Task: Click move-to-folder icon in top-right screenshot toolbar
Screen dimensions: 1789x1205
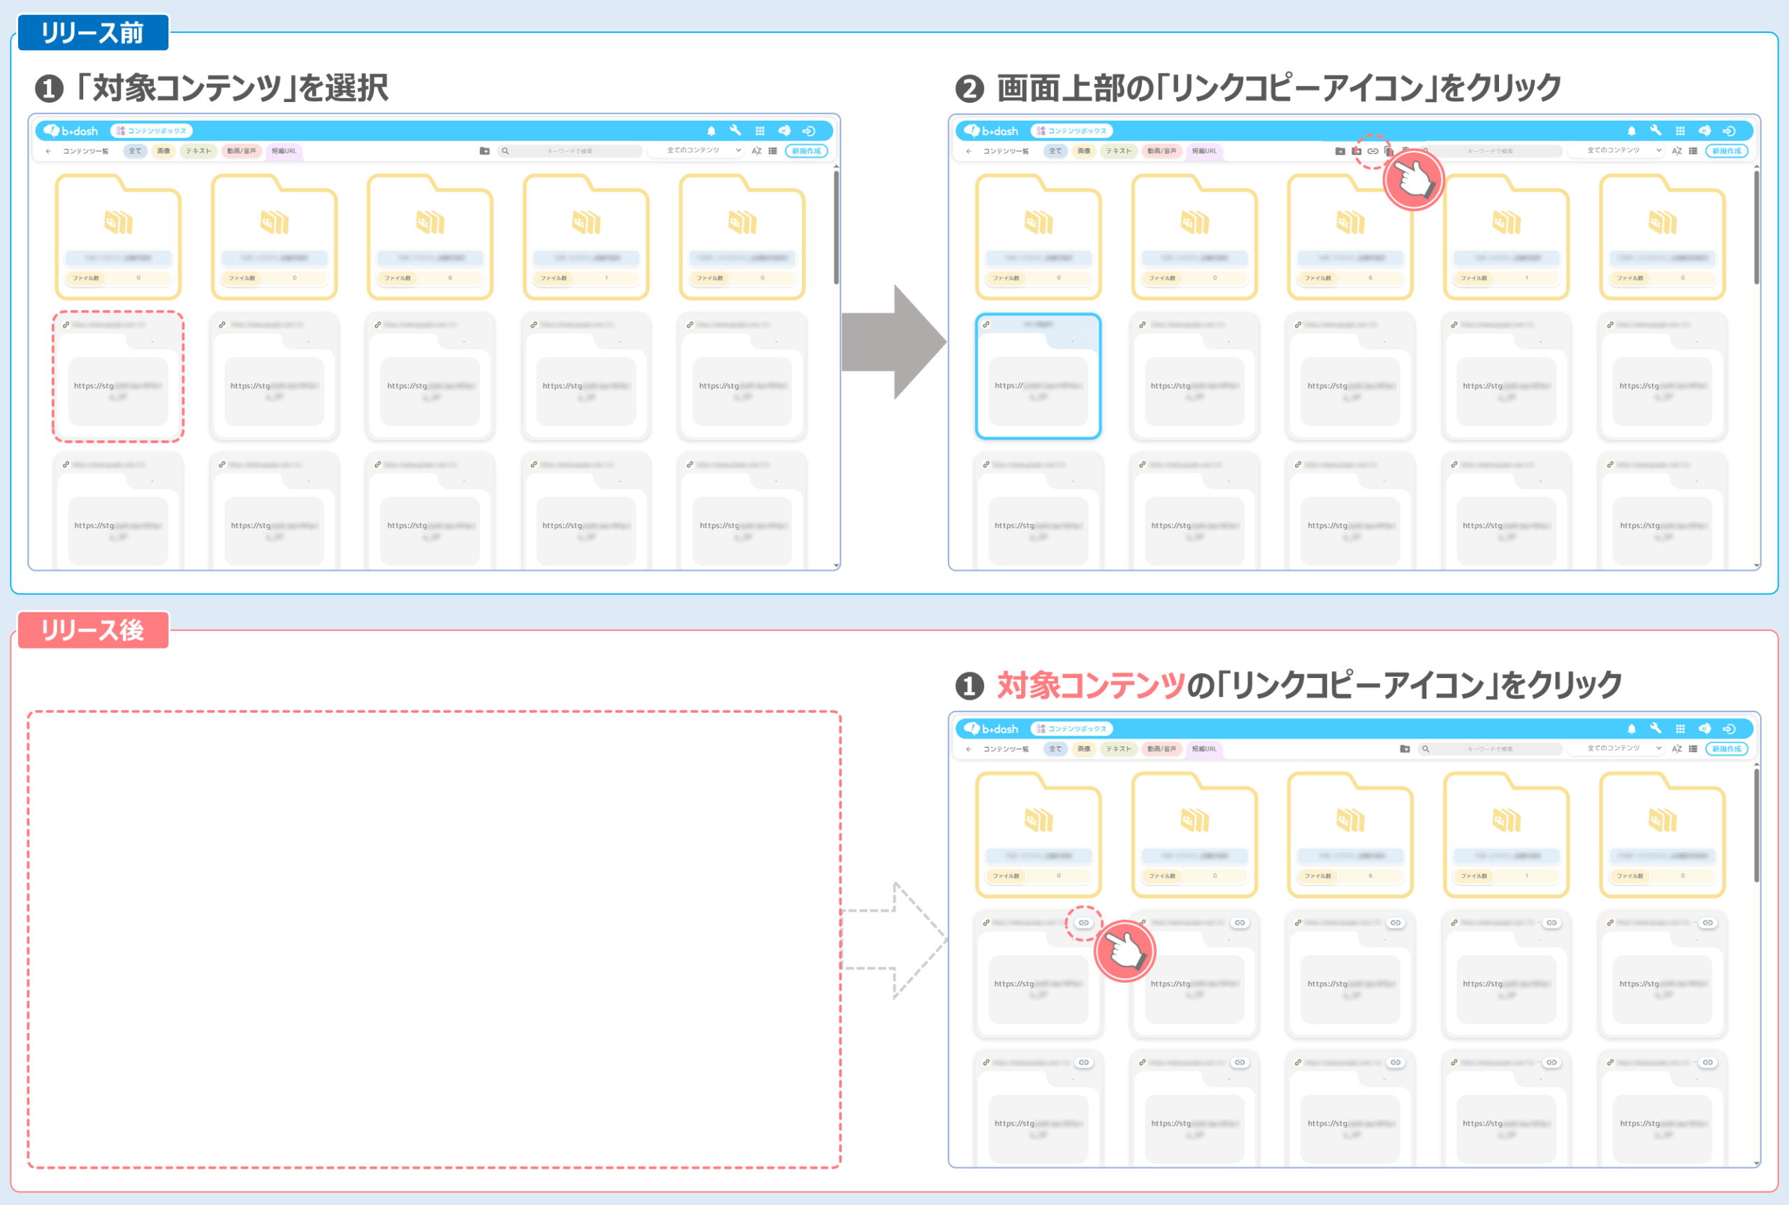Action: point(1340,152)
